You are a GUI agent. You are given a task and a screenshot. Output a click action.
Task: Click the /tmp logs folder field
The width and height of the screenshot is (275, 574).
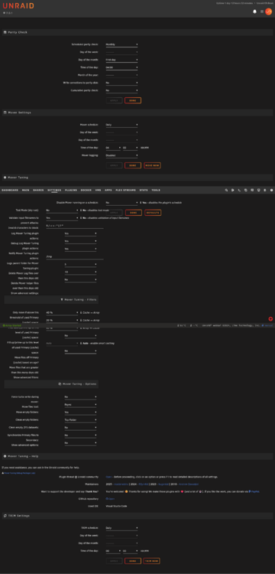(x=75, y=256)
